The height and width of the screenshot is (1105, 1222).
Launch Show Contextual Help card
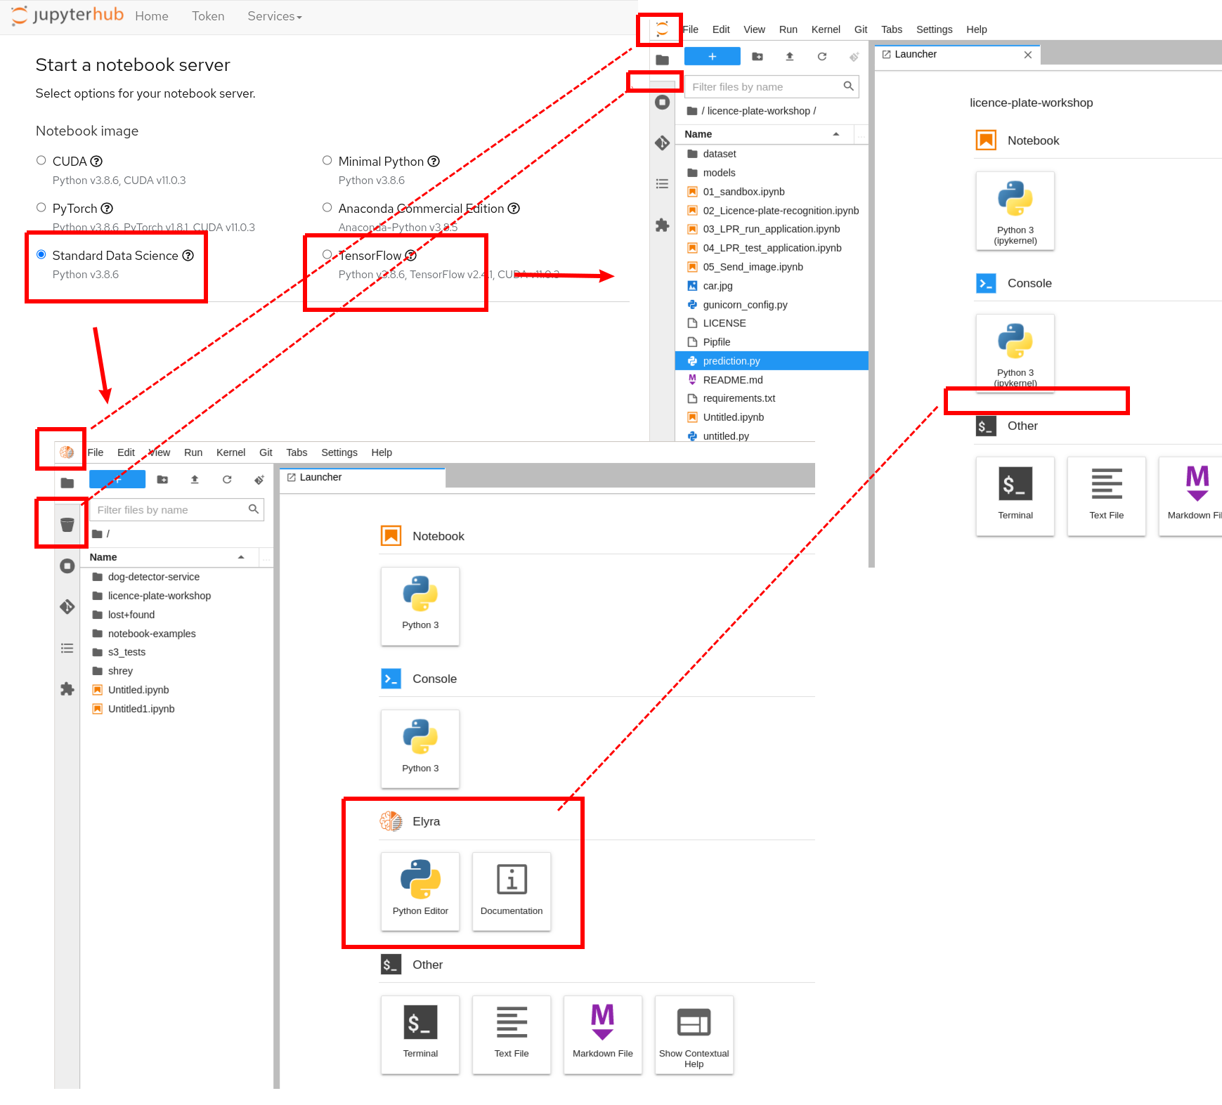pos(694,1035)
